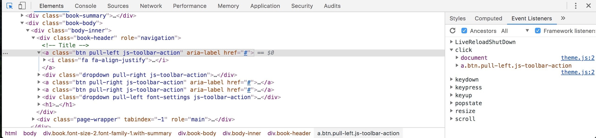Expand the book-summary div node
Viewport: 596px width, 138px height.
[x=22, y=15]
